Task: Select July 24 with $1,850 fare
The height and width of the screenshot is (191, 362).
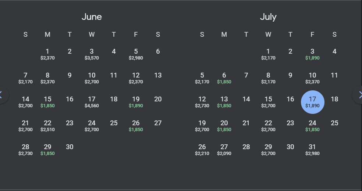Action: pyautogui.click(x=312, y=126)
